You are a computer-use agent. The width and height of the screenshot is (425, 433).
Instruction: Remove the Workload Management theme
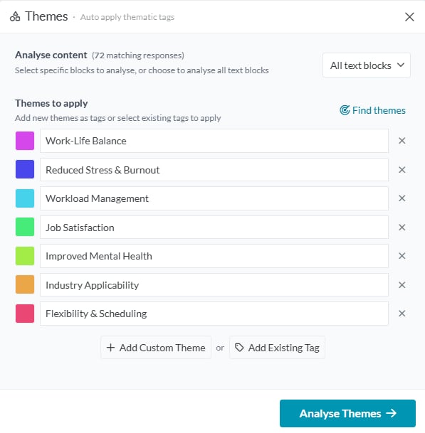pyautogui.click(x=402, y=198)
